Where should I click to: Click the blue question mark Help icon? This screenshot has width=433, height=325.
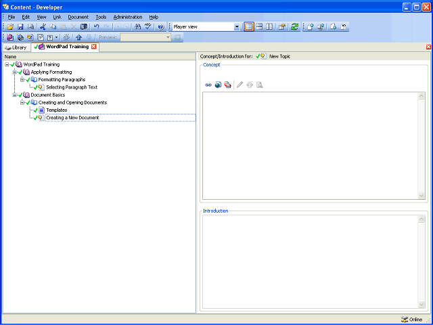click(161, 27)
